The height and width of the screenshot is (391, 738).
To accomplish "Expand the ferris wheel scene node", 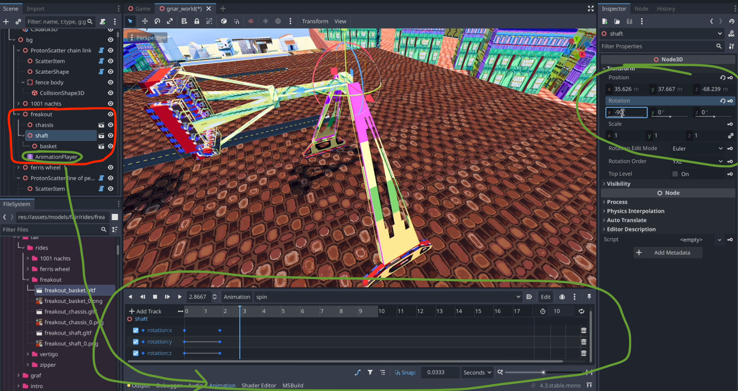I will (18, 168).
